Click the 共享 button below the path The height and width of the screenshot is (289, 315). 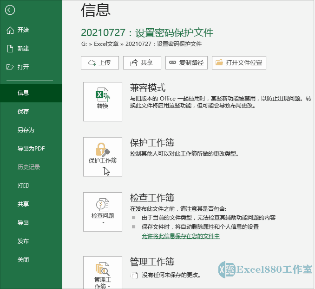(x=142, y=63)
